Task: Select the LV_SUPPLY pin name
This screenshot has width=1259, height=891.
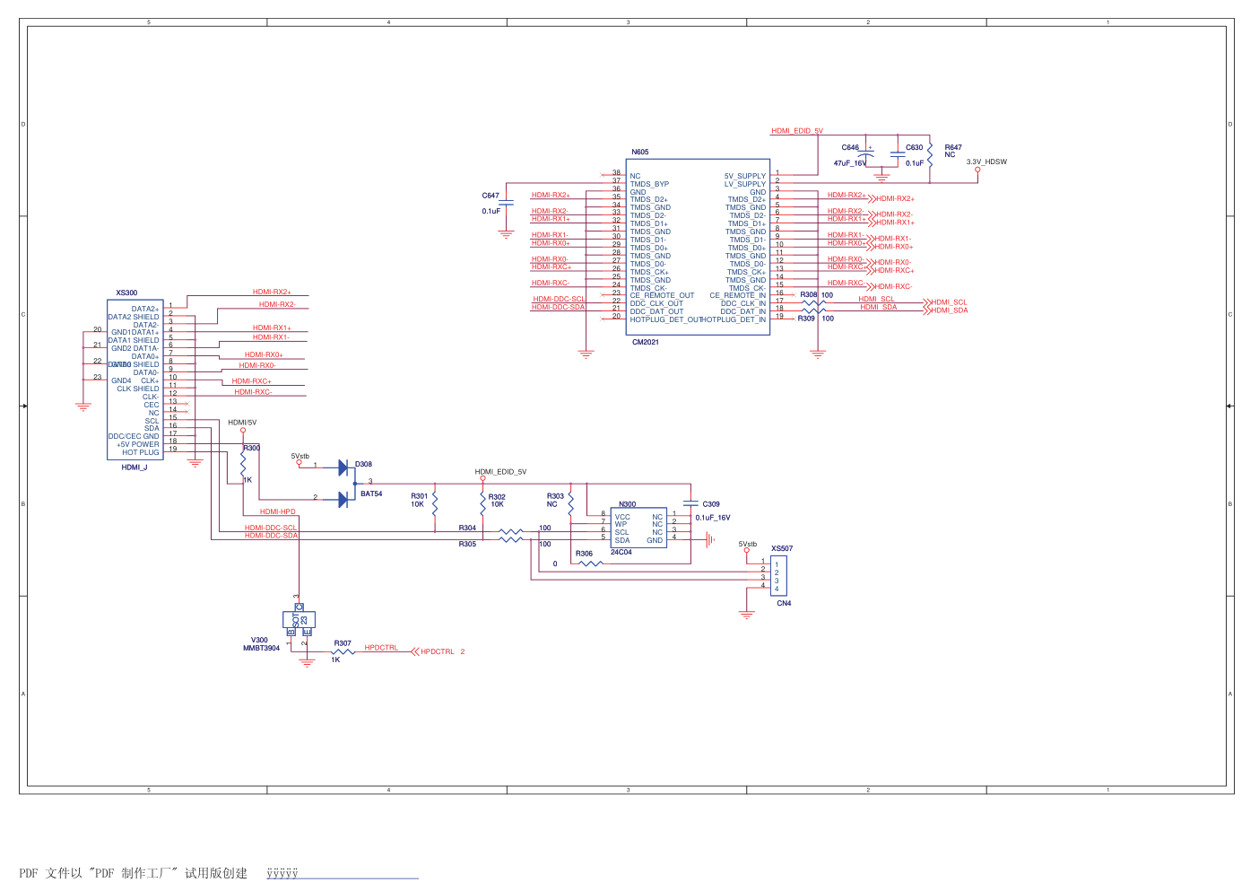Action: [x=745, y=185]
